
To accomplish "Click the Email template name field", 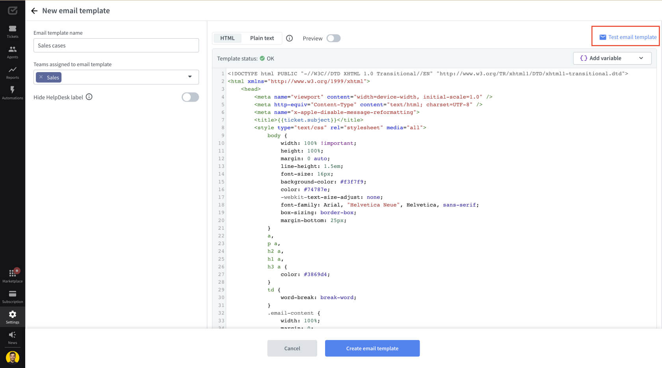I will coord(116,45).
